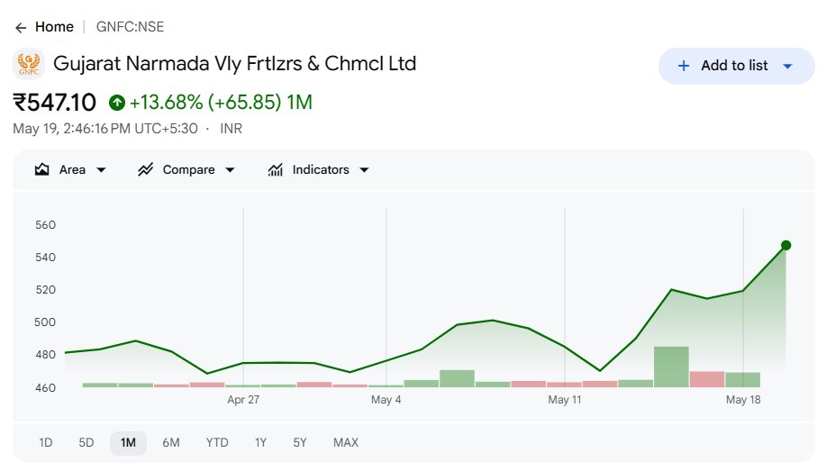Screen dimensions: 826x471
Task: Click the company name heading
Action: [x=235, y=64]
